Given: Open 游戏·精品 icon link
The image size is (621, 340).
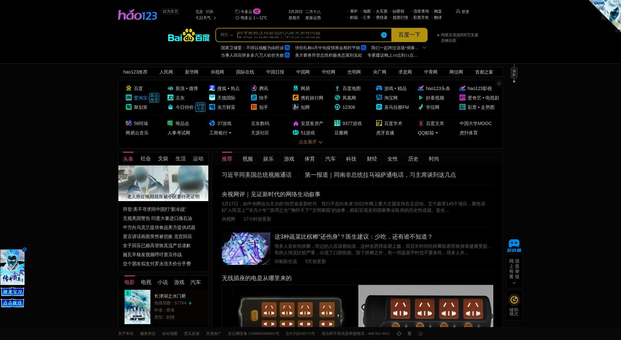Looking at the screenshot, I should click(379, 88).
